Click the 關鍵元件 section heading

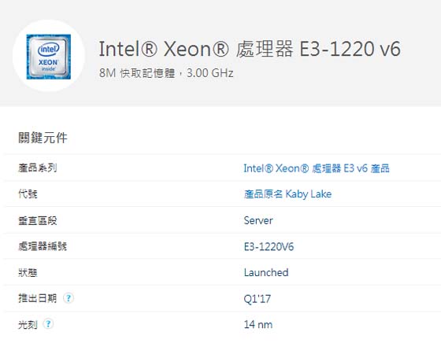click(x=43, y=138)
